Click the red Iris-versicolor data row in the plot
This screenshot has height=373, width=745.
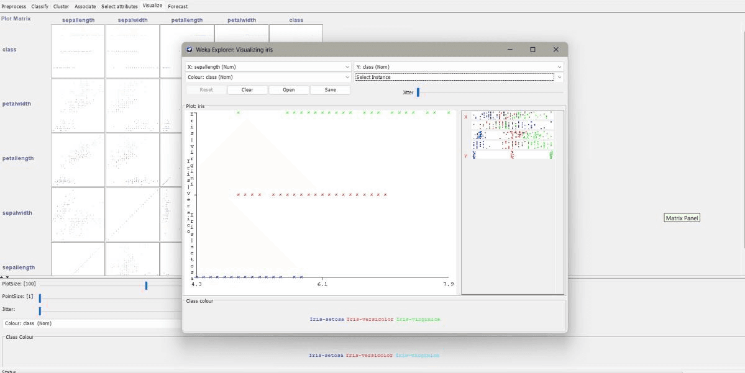[x=312, y=194]
